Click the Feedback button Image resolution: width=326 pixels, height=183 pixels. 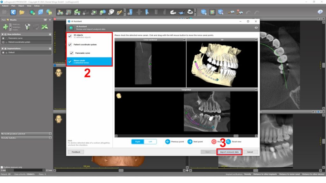[x=76, y=152]
